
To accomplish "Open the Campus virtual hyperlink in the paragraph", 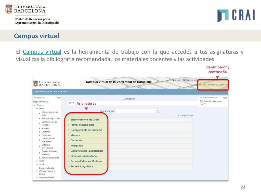I will [x=42, y=52].
